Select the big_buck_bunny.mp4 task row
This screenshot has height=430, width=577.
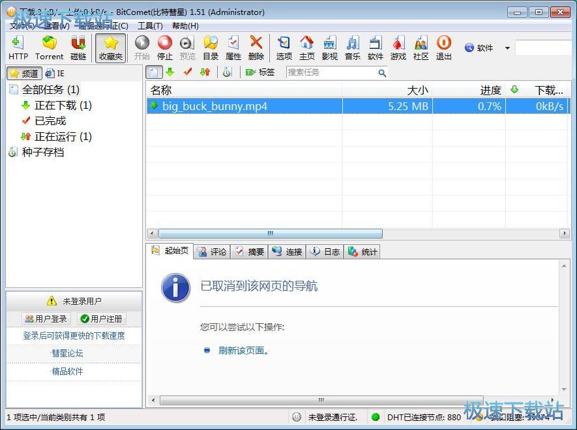pyautogui.click(x=359, y=106)
